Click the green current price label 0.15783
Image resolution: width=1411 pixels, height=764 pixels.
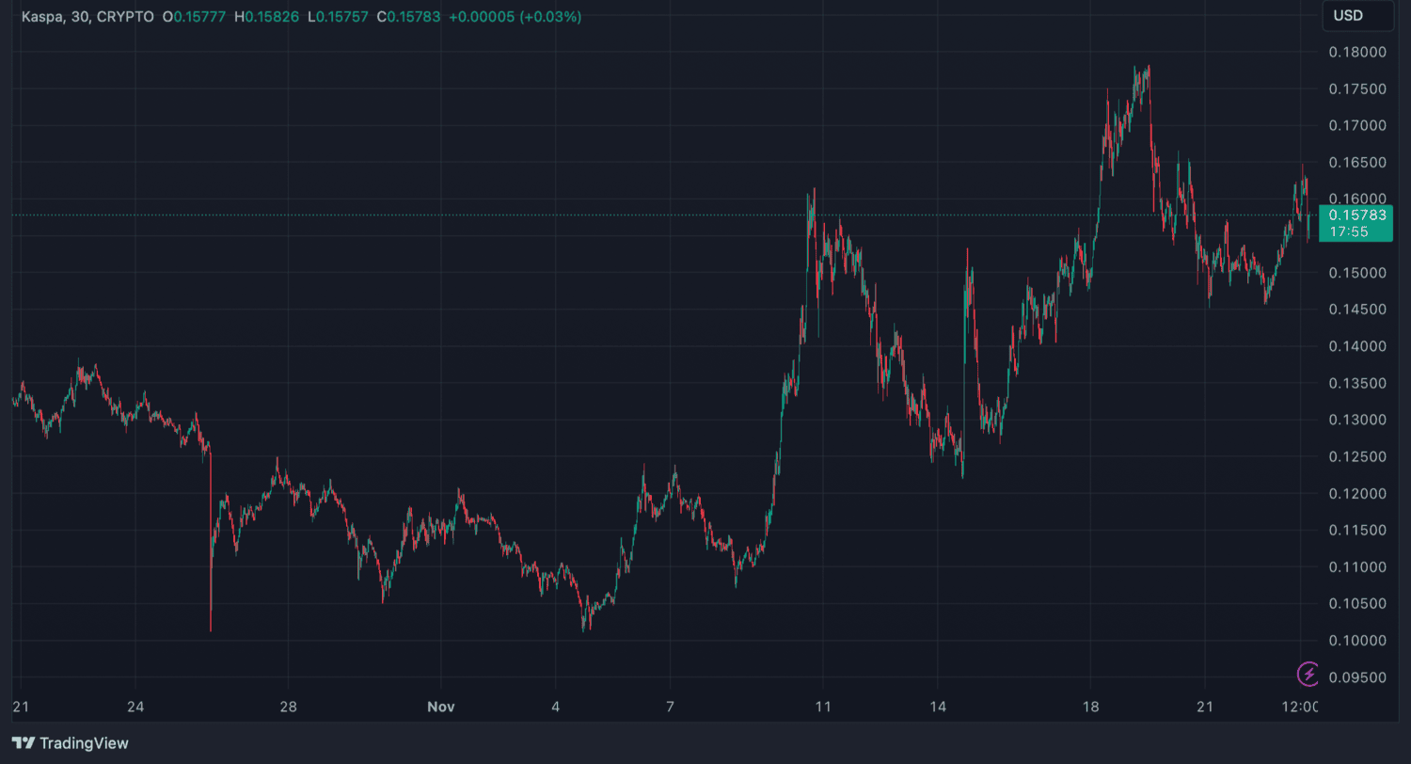1356,215
